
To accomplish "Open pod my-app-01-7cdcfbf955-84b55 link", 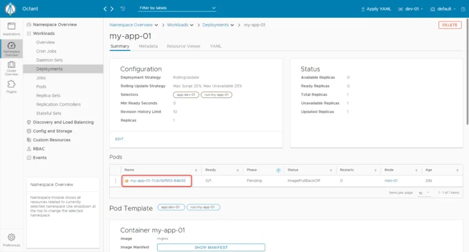I will coord(158,180).
